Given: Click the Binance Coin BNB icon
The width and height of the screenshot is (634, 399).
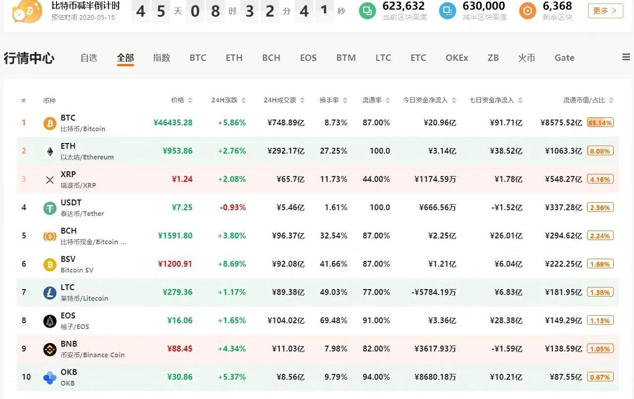Looking at the screenshot, I should [x=50, y=349].
